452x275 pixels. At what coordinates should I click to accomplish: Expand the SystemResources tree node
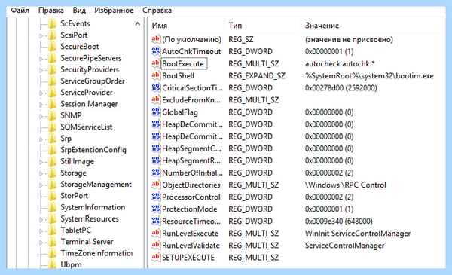tap(41, 220)
